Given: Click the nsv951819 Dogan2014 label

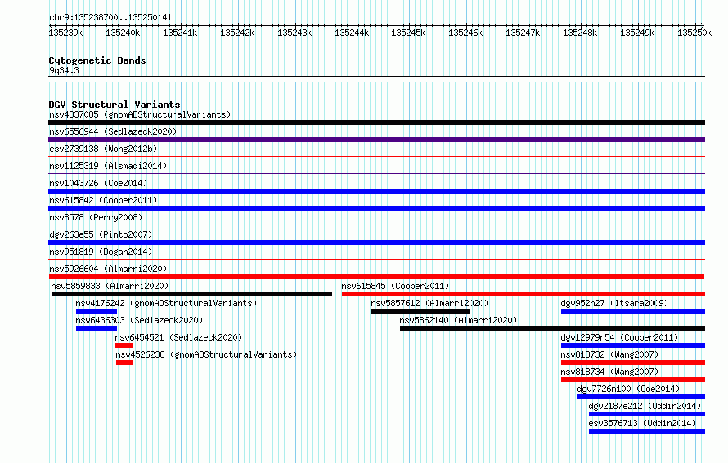Looking at the screenshot, I should 101,252.
